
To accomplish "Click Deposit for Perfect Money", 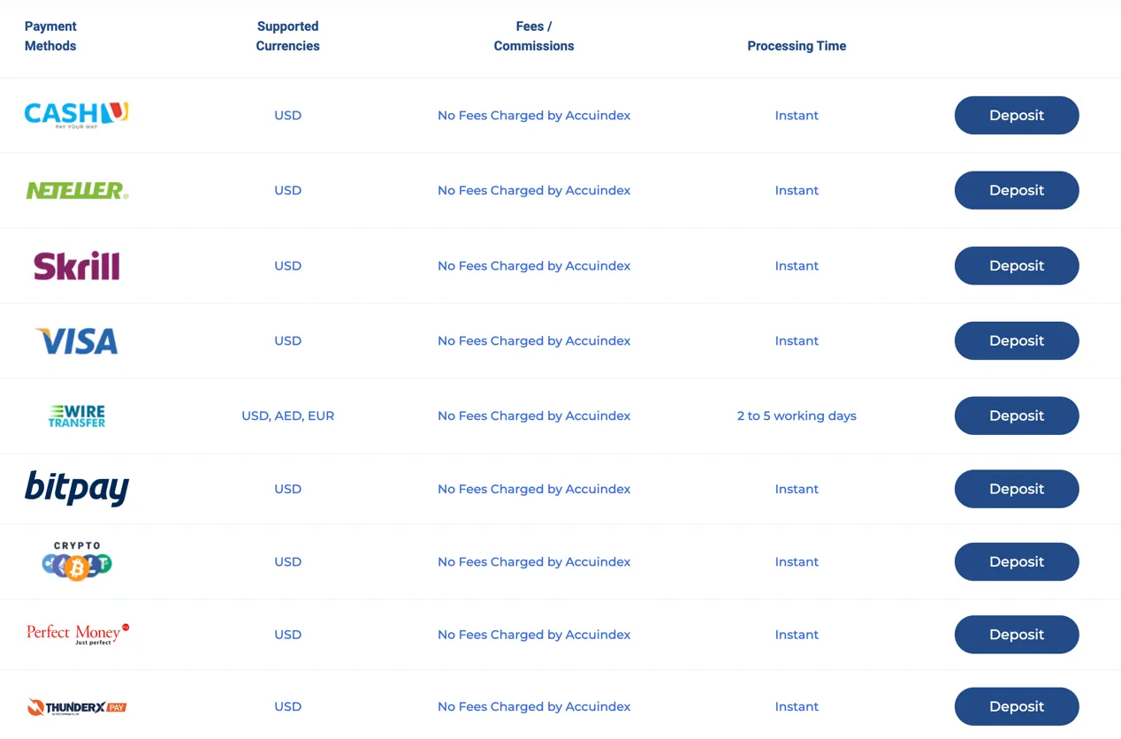I will (1017, 634).
